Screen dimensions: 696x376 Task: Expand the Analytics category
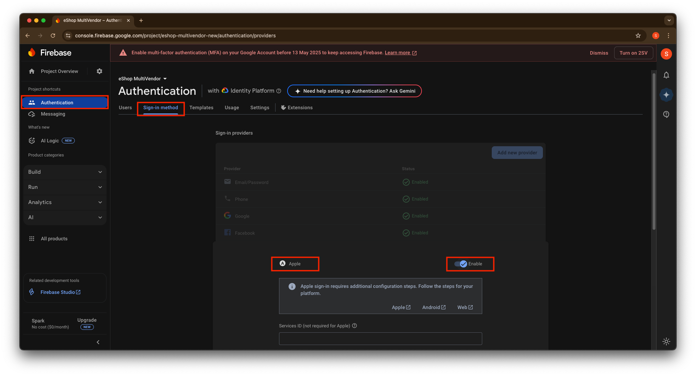65,202
